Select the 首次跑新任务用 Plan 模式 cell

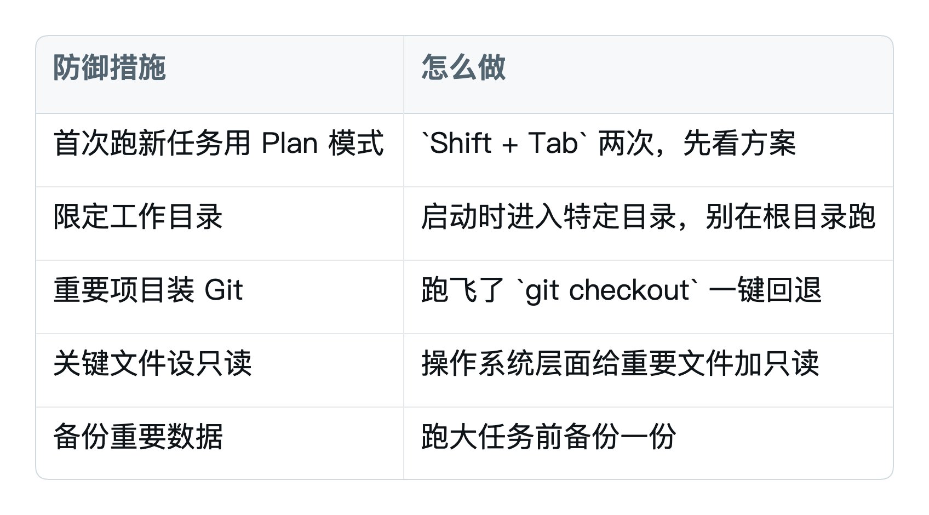[220, 150]
